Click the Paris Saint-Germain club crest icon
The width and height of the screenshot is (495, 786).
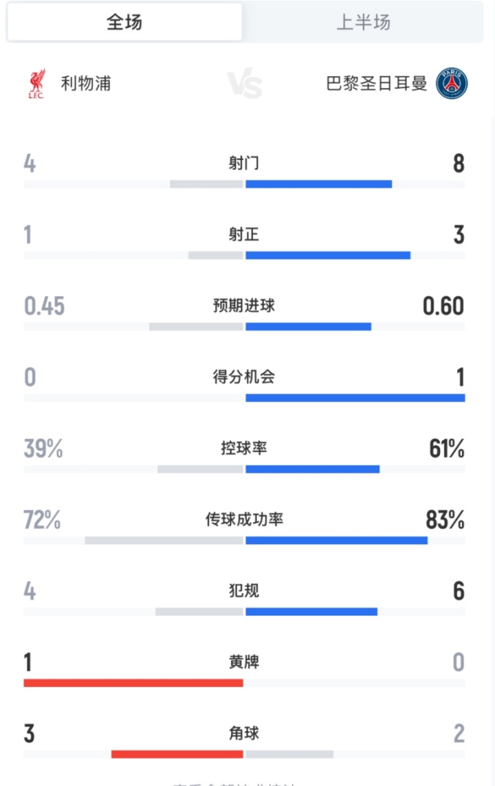click(x=452, y=84)
